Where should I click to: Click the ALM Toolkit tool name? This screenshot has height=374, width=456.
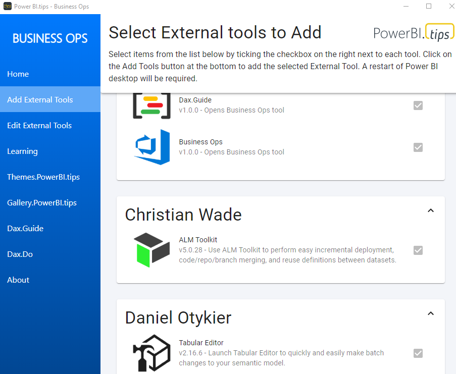coord(198,240)
